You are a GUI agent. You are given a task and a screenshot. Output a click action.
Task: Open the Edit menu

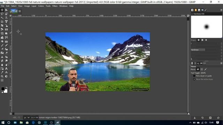[x=8, y=6]
